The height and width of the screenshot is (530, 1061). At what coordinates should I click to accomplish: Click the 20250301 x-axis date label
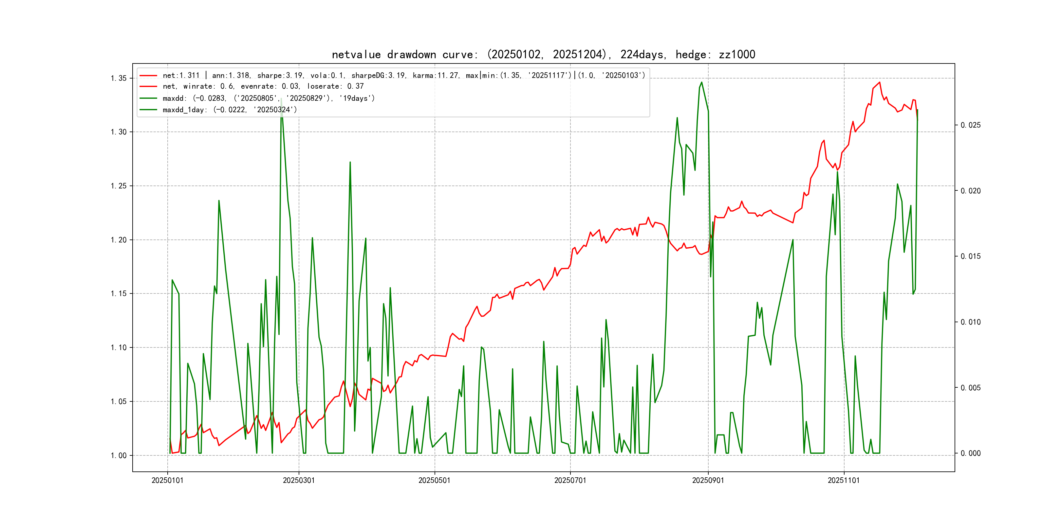point(299,481)
